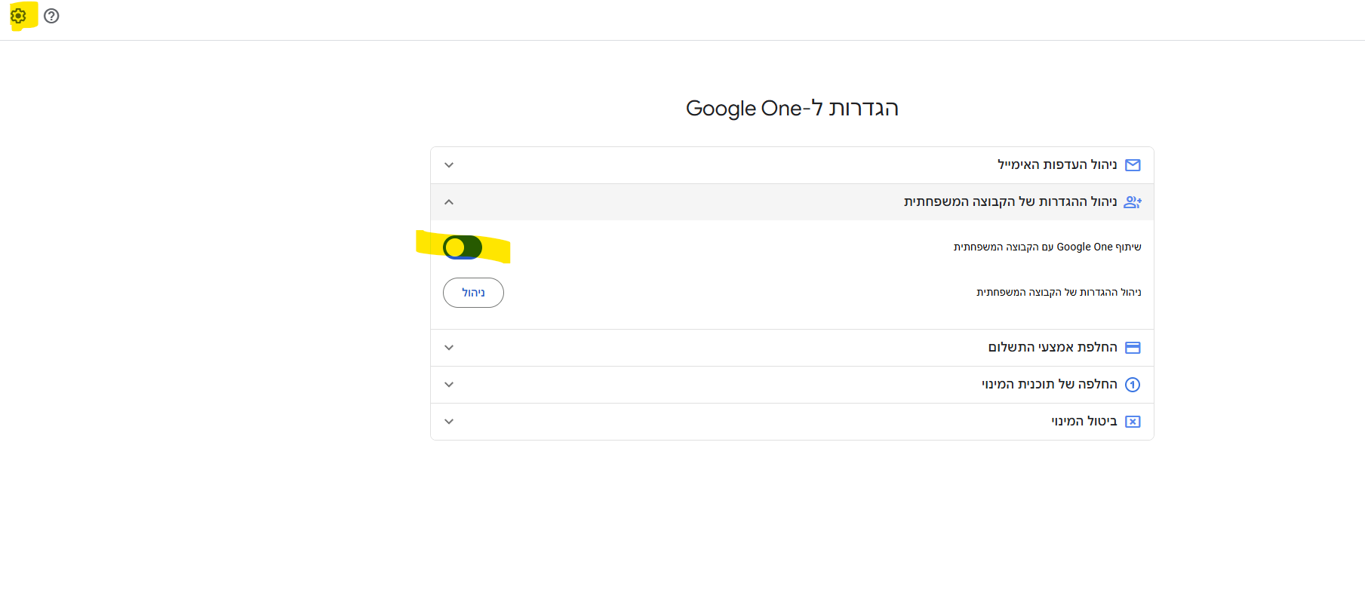Collapse the family group settings chevron
Viewport: 1365px width, 605px height.
(449, 202)
